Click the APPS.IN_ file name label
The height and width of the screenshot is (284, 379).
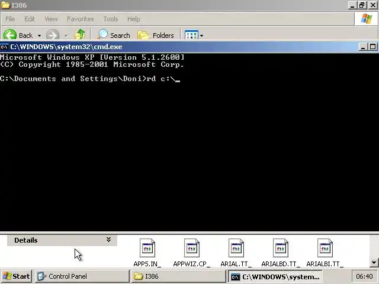[x=147, y=264]
